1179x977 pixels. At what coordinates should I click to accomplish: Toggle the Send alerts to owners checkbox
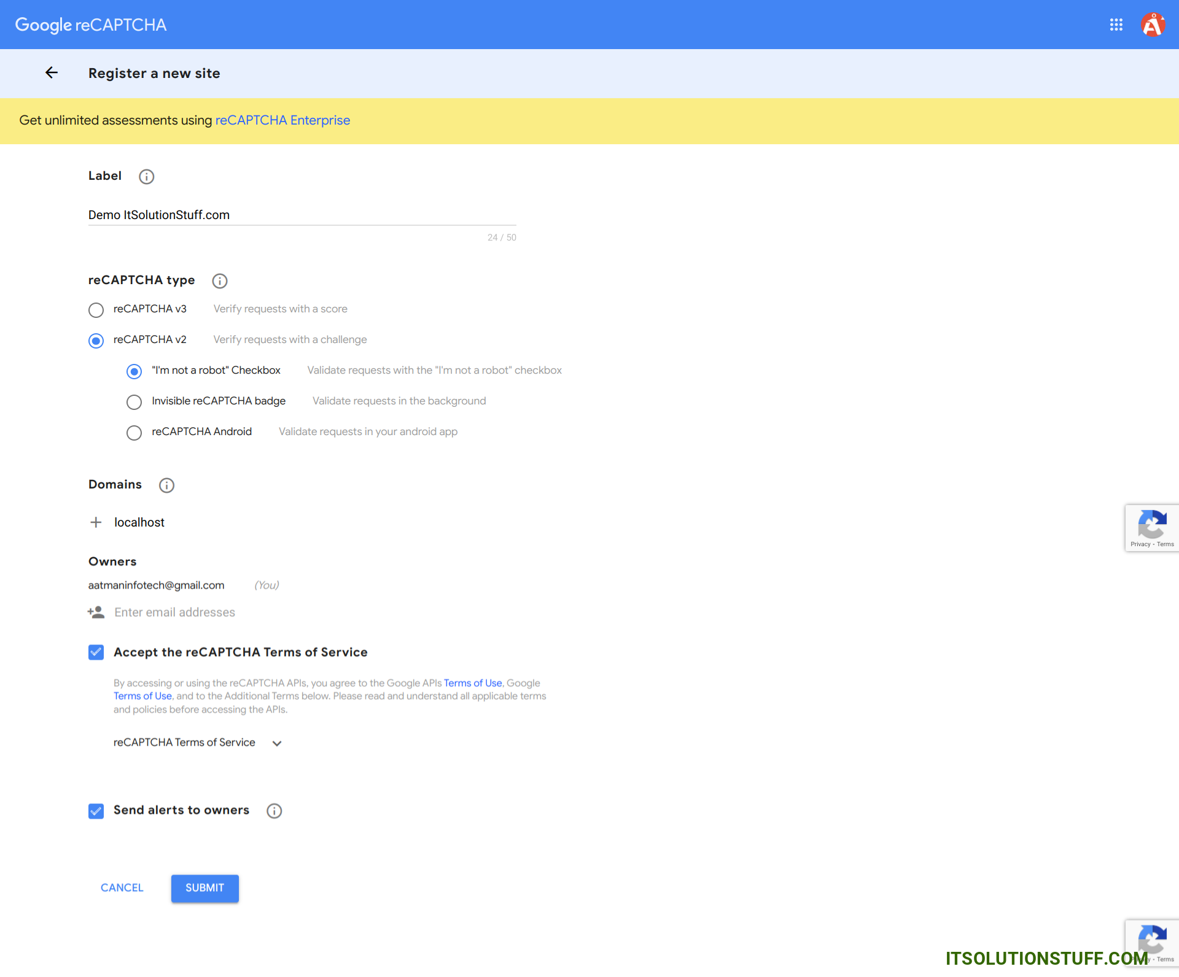pyautogui.click(x=96, y=811)
